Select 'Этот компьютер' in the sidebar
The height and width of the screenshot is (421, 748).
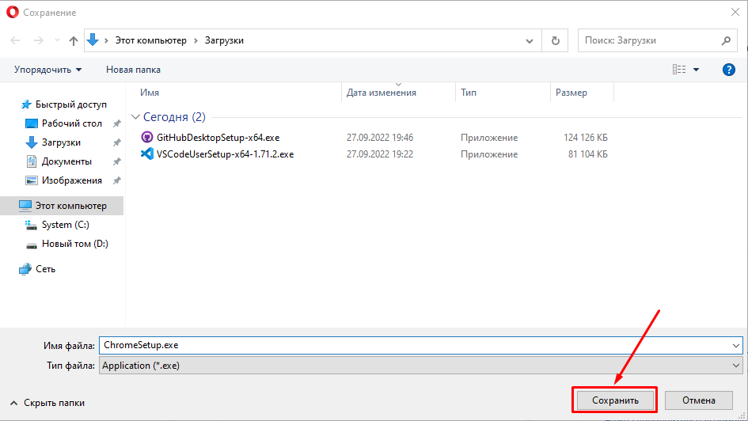point(70,206)
